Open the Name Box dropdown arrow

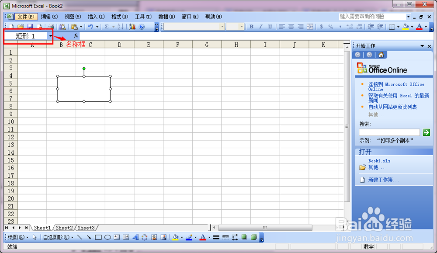[x=50, y=36]
